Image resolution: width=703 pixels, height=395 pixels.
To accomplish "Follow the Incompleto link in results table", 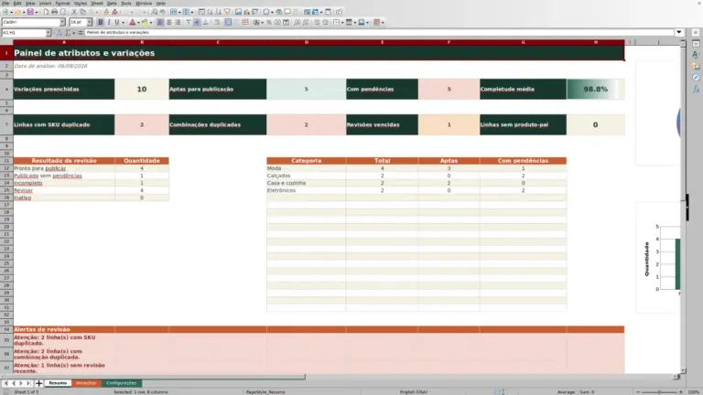I will pyautogui.click(x=27, y=183).
